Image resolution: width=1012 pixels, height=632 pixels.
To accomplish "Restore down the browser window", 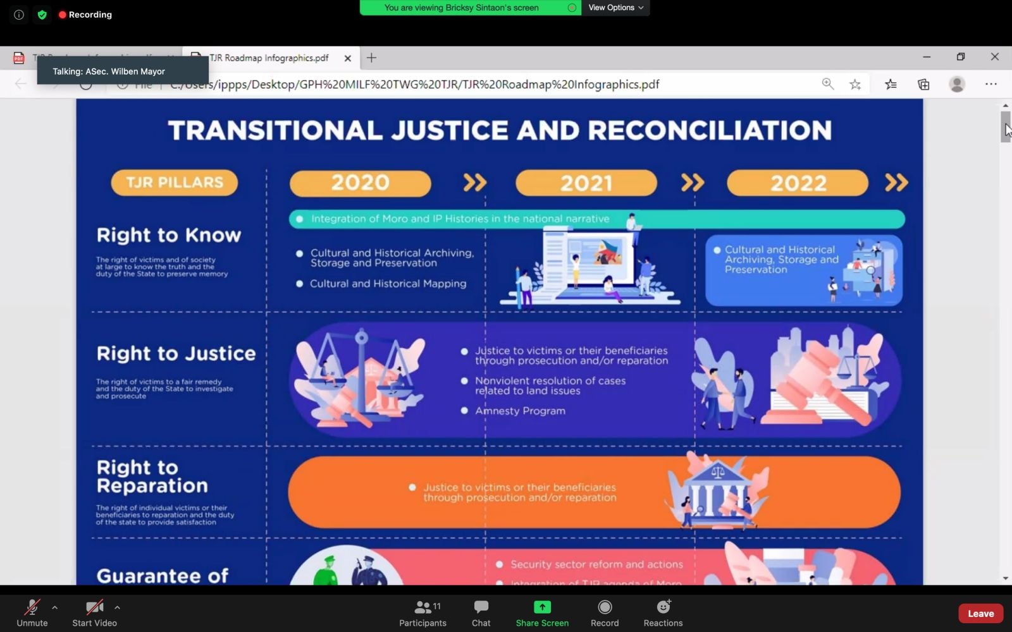I will pyautogui.click(x=961, y=57).
